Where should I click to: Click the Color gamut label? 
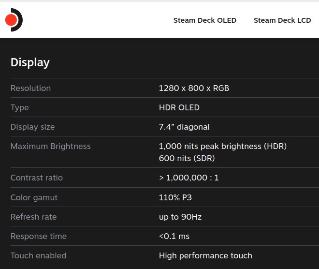pyautogui.click(x=34, y=198)
